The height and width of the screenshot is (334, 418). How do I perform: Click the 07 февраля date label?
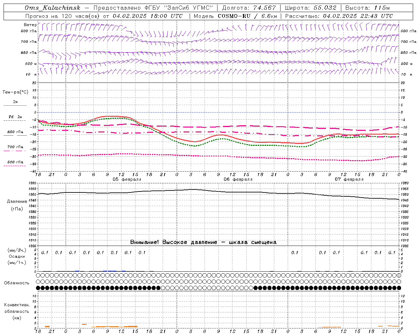(349, 179)
